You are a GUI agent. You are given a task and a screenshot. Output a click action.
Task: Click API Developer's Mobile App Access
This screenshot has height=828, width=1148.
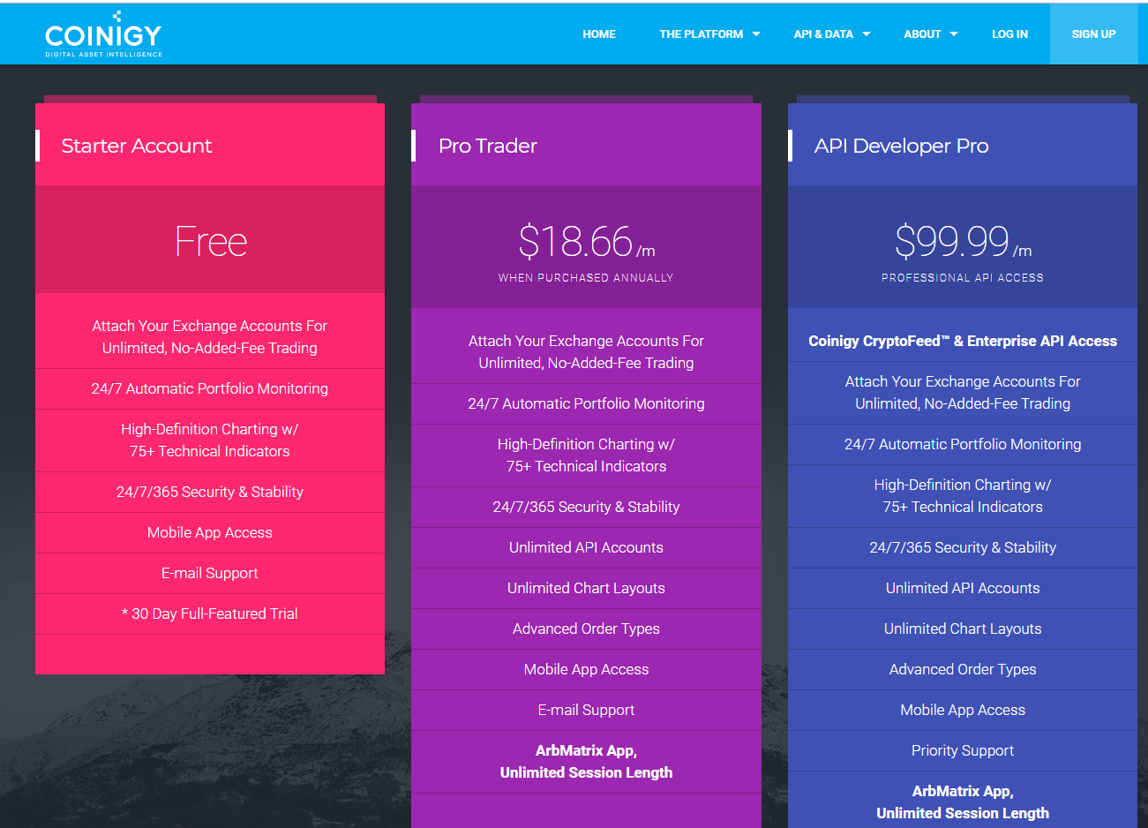click(x=963, y=710)
